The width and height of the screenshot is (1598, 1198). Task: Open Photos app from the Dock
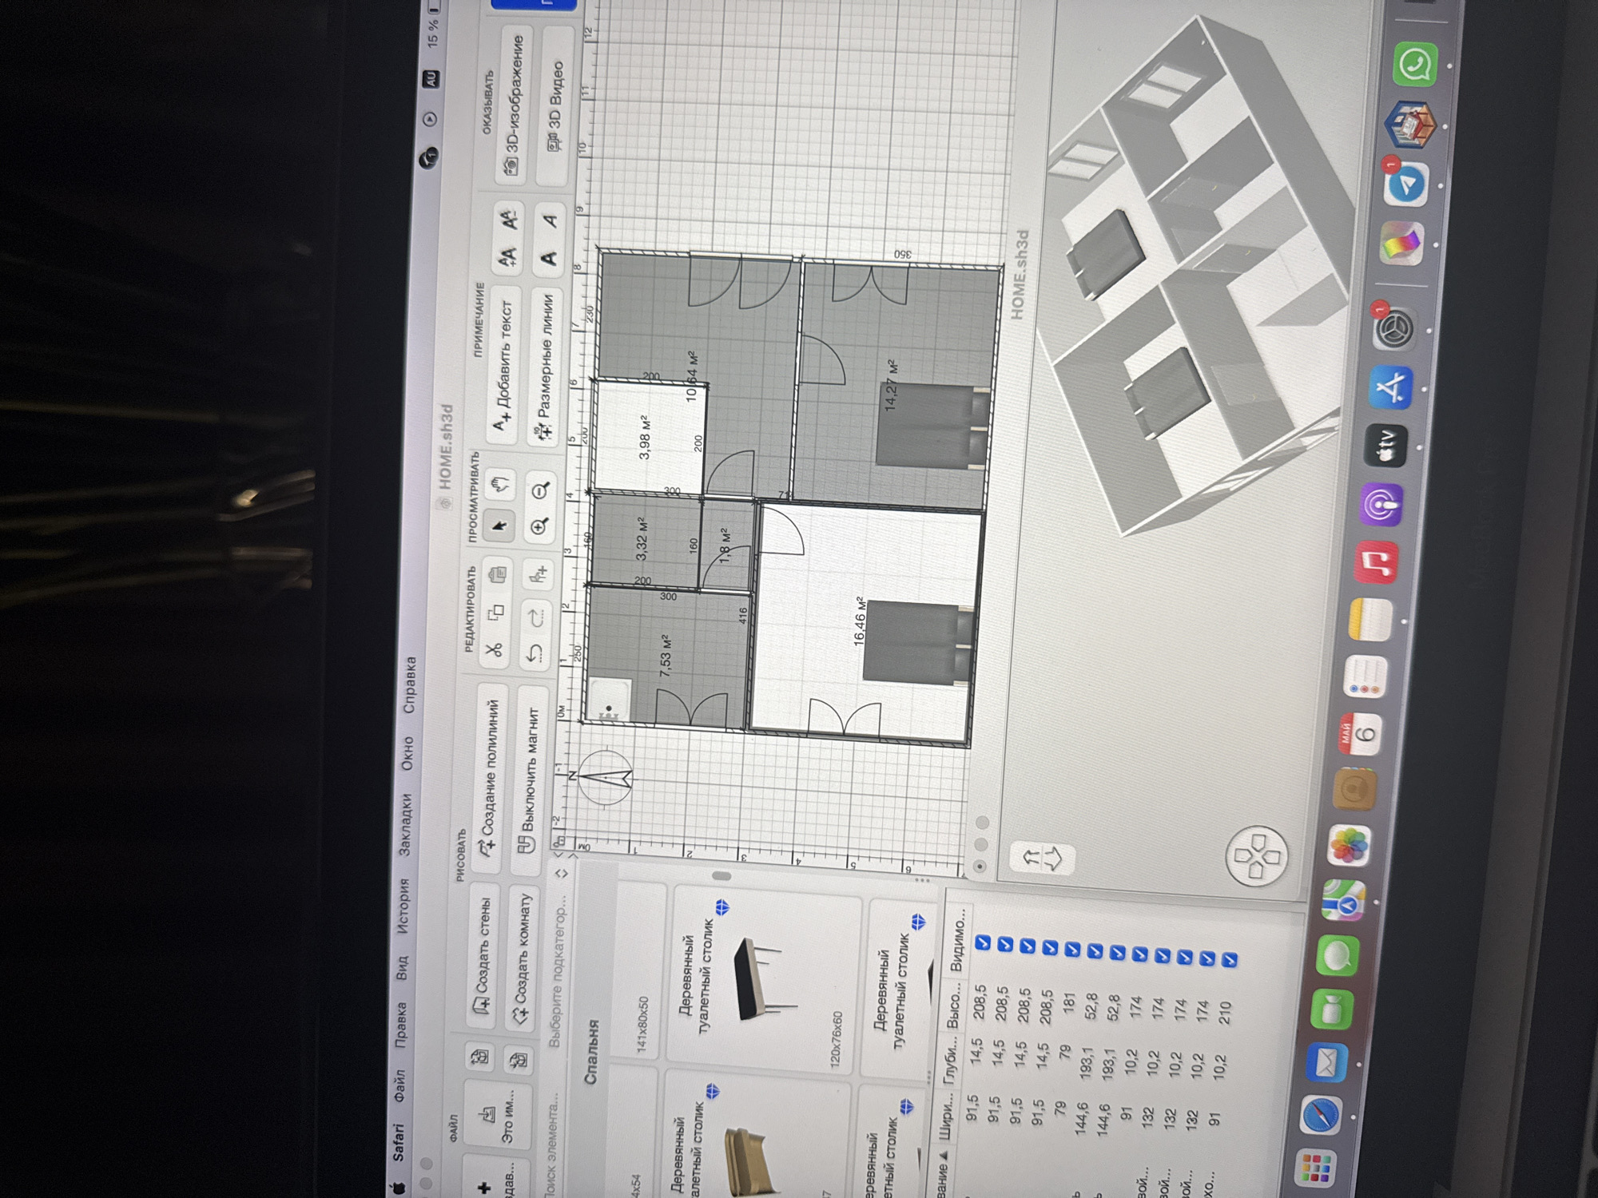1349,847
